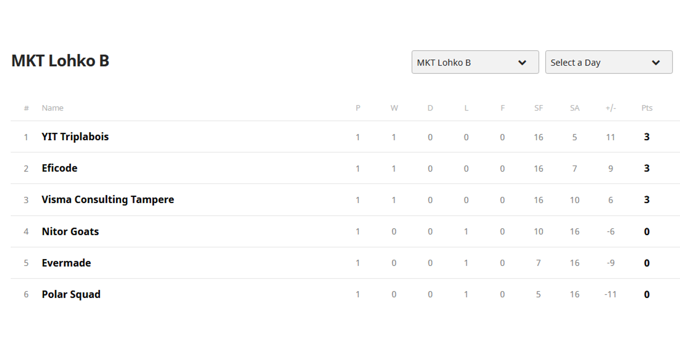Click the +/- column header
Image resolution: width=680 pixels, height=357 pixels.
point(610,108)
